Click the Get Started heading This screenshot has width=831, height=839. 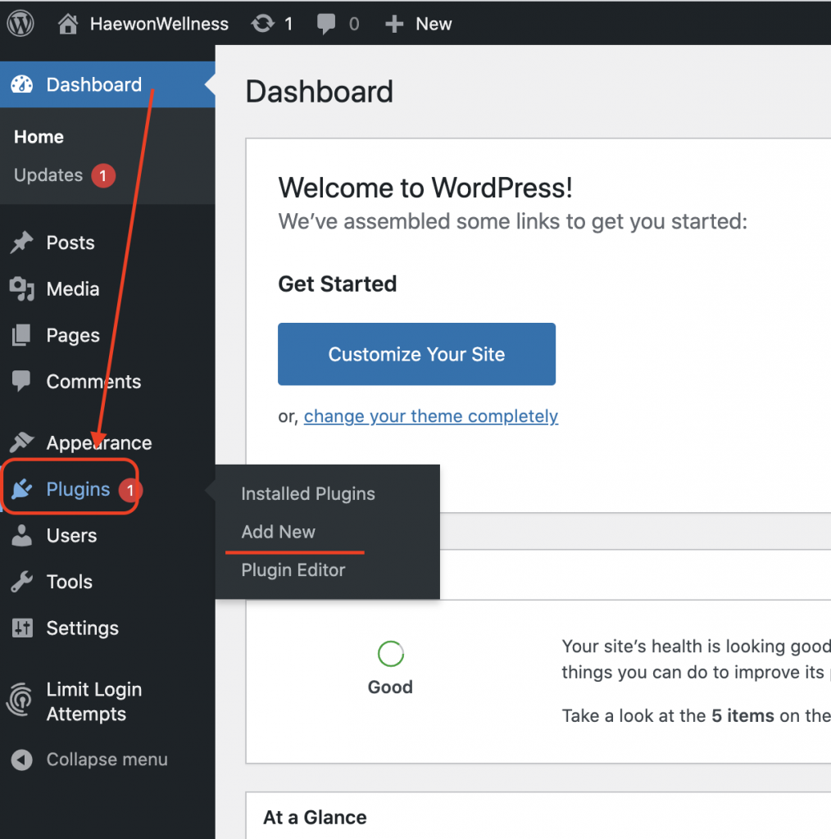pyautogui.click(x=338, y=284)
